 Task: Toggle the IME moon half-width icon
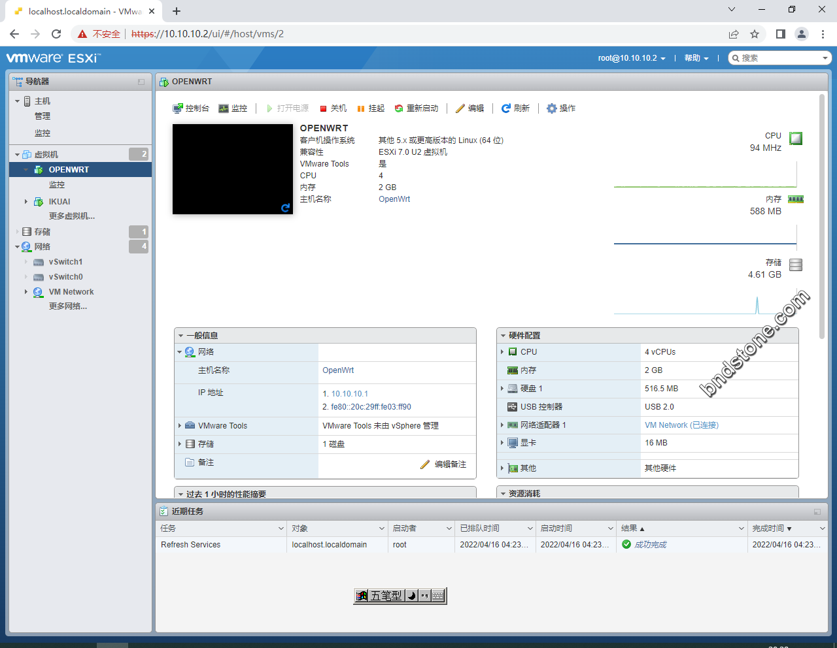tap(411, 596)
